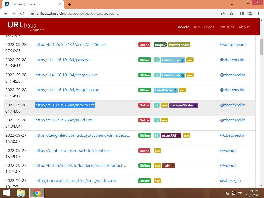Open reporter @andretavare5
The height and width of the screenshot is (198, 264).
pos(234,44)
